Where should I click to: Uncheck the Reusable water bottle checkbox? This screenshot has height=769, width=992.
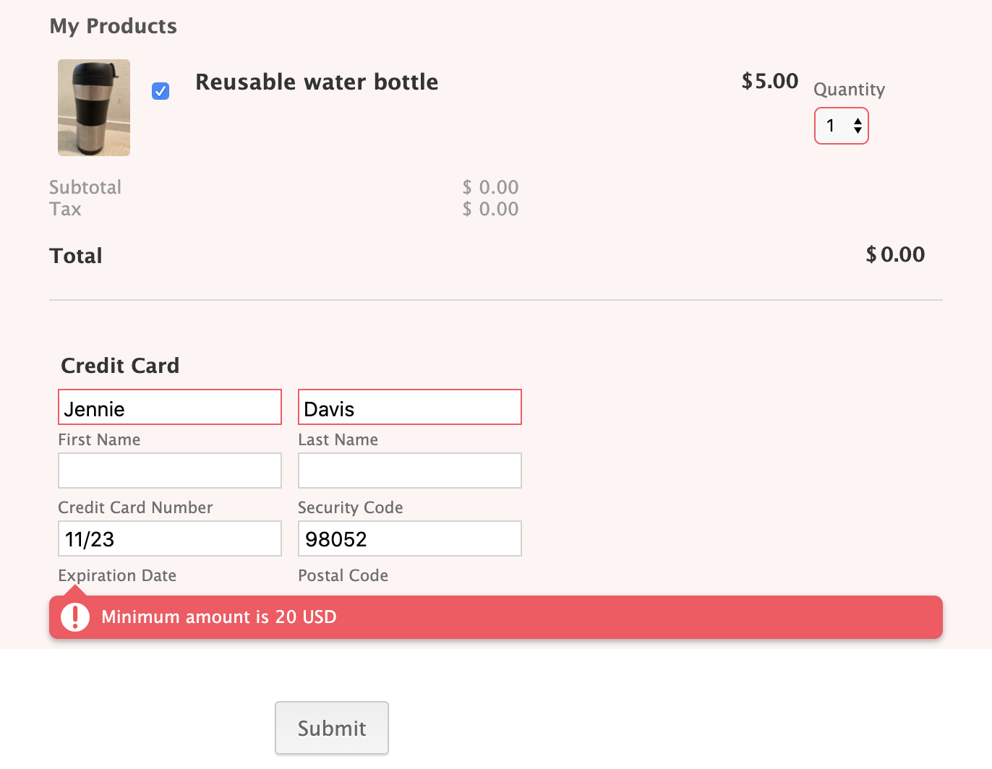pyautogui.click(x=161, y=91)
